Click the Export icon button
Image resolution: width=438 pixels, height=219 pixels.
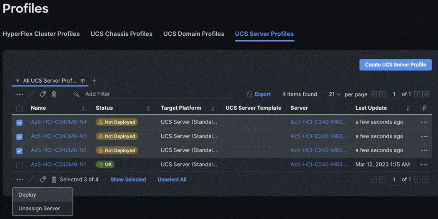[259, 94]
